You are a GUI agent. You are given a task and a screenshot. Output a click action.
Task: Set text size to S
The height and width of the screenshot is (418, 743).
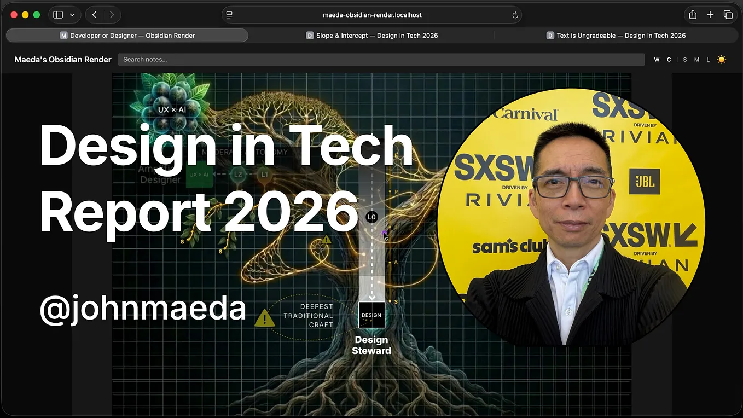[684, 60]
